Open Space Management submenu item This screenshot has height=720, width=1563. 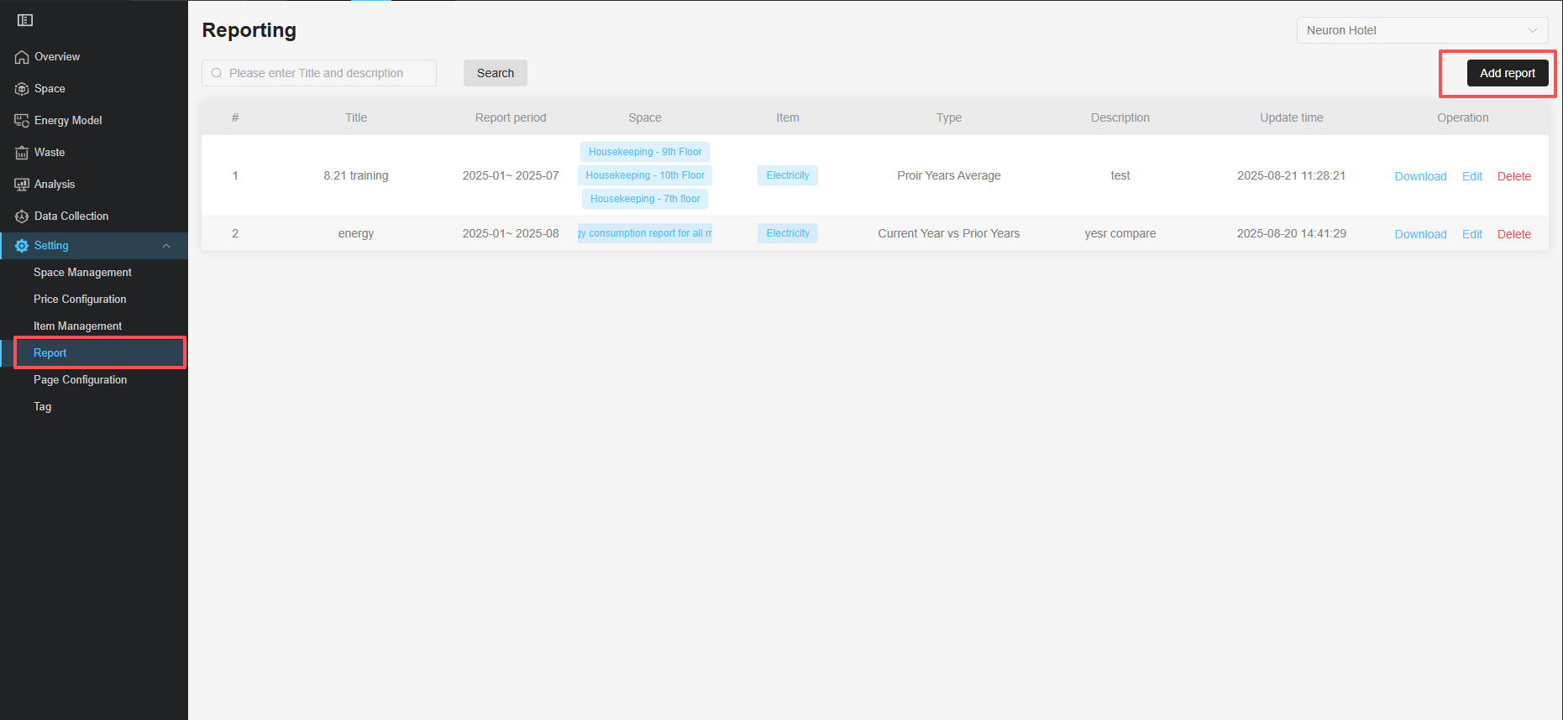point(82,273)
